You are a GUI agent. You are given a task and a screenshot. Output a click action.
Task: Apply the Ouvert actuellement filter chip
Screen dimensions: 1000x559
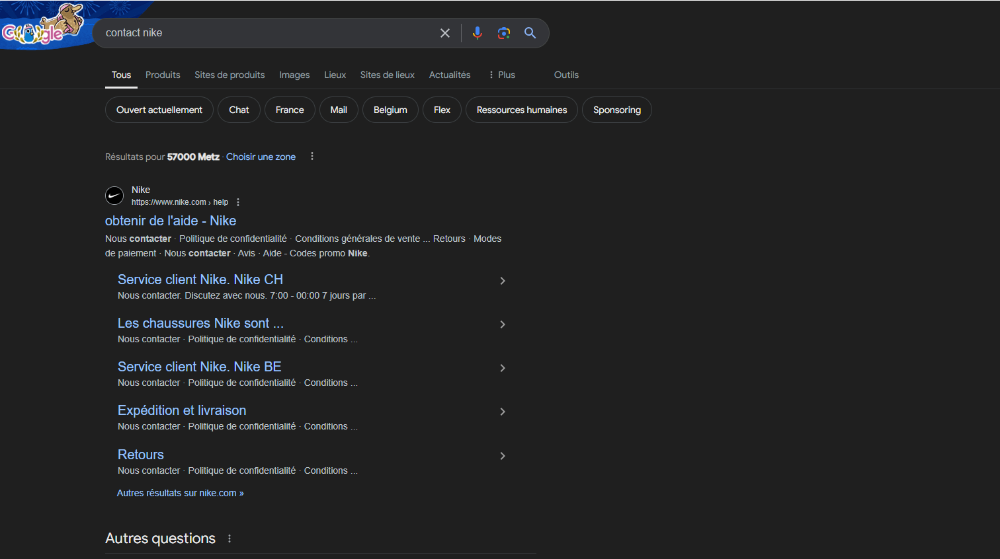pos(159,110)
